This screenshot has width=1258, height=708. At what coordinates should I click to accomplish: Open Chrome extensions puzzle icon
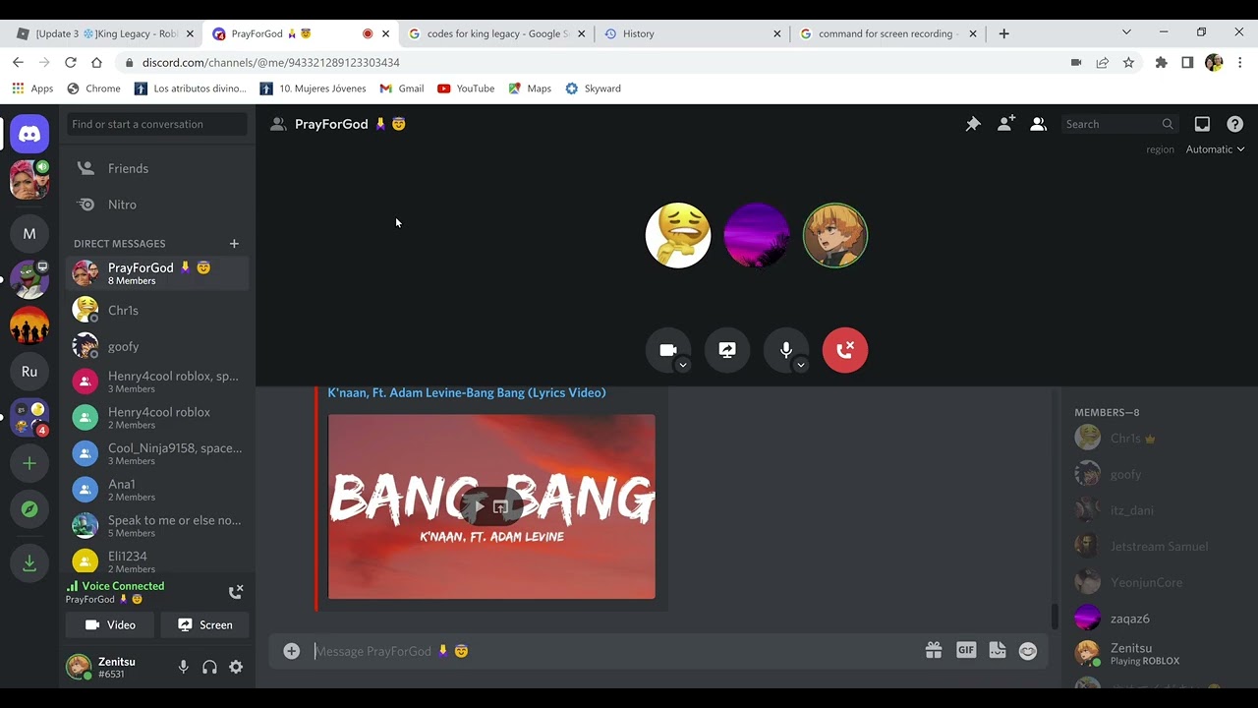pos(1161,62)
